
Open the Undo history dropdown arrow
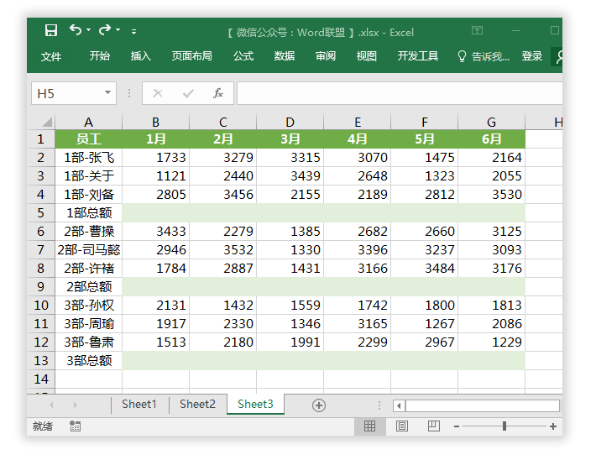coord(89,31)
